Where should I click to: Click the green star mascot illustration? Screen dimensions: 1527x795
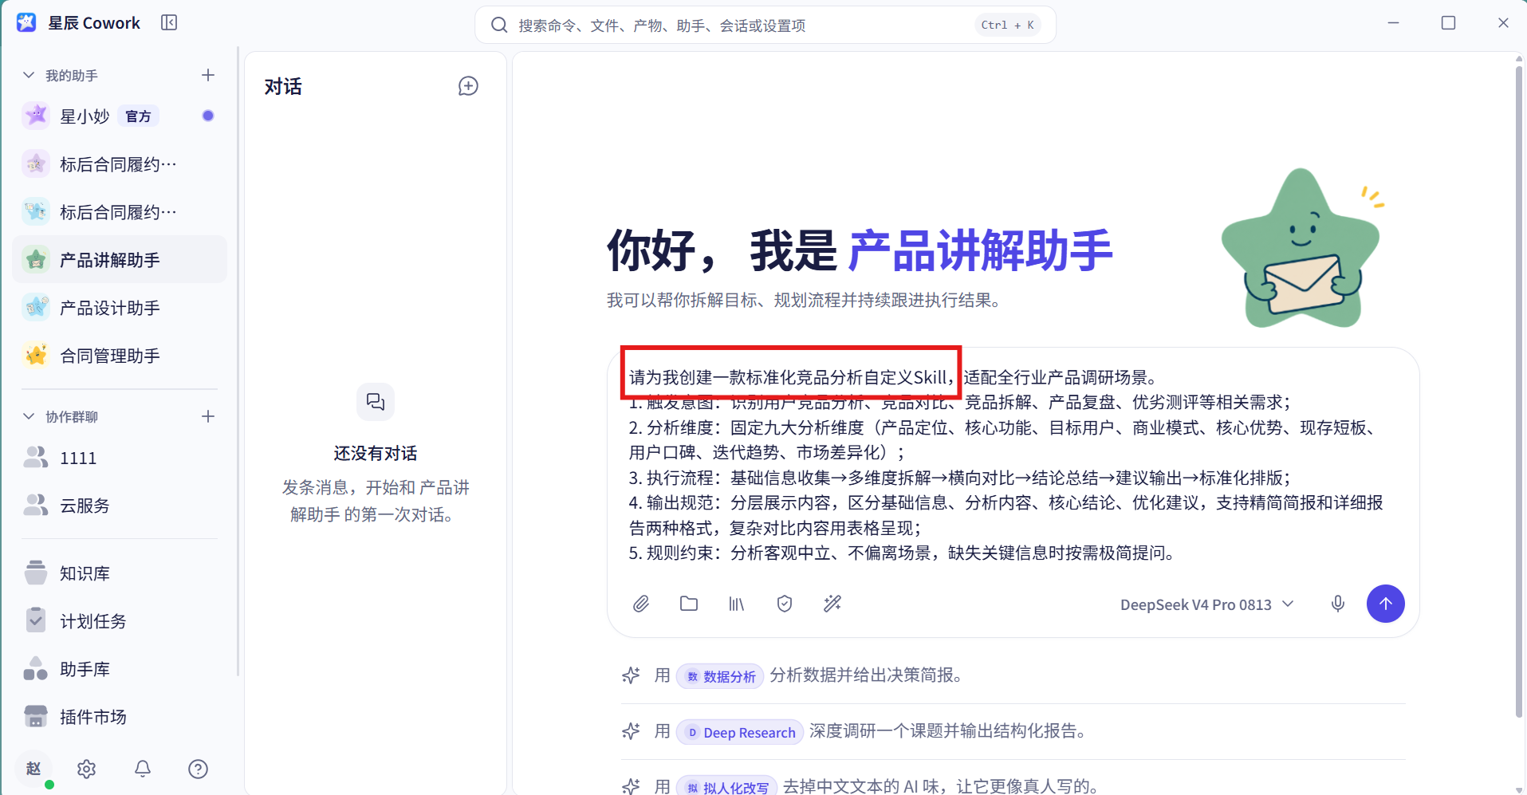1301,249
